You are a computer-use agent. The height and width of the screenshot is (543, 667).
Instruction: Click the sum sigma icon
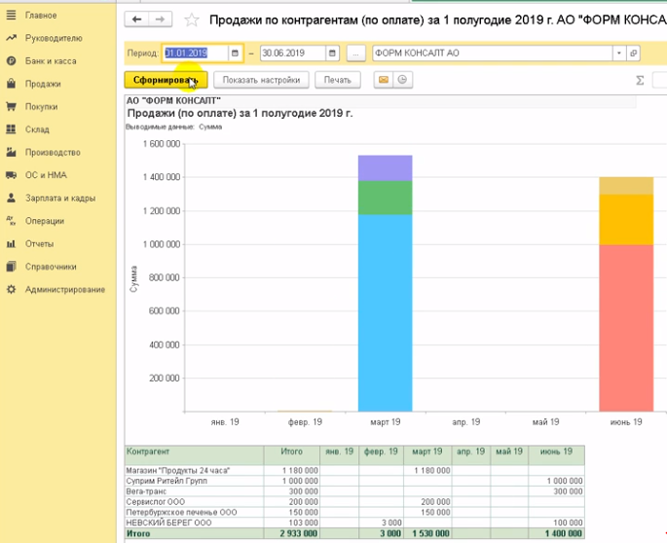coord(640,80)
